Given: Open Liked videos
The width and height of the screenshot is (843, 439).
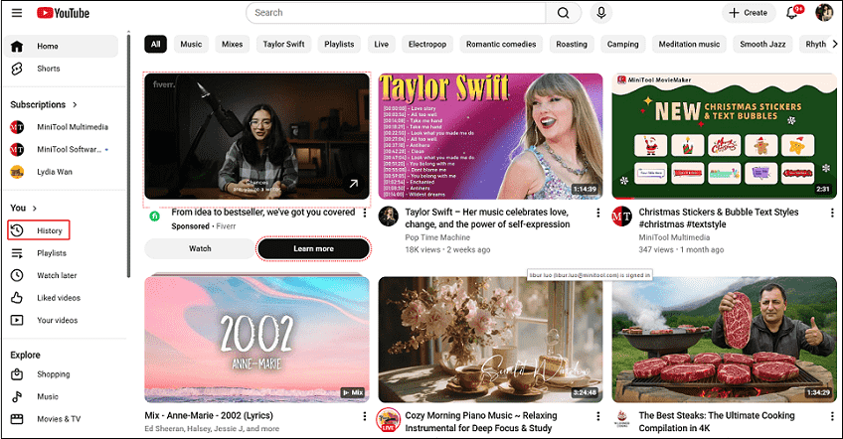Looking at the screenshot, I should [61, 298].
